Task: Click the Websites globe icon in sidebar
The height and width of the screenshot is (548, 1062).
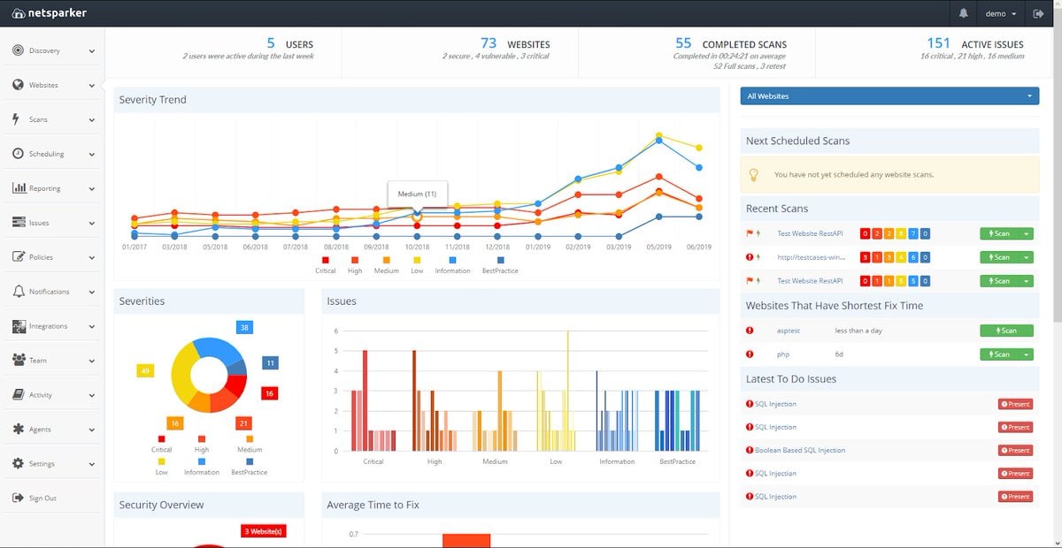Action: coord(19,85)
